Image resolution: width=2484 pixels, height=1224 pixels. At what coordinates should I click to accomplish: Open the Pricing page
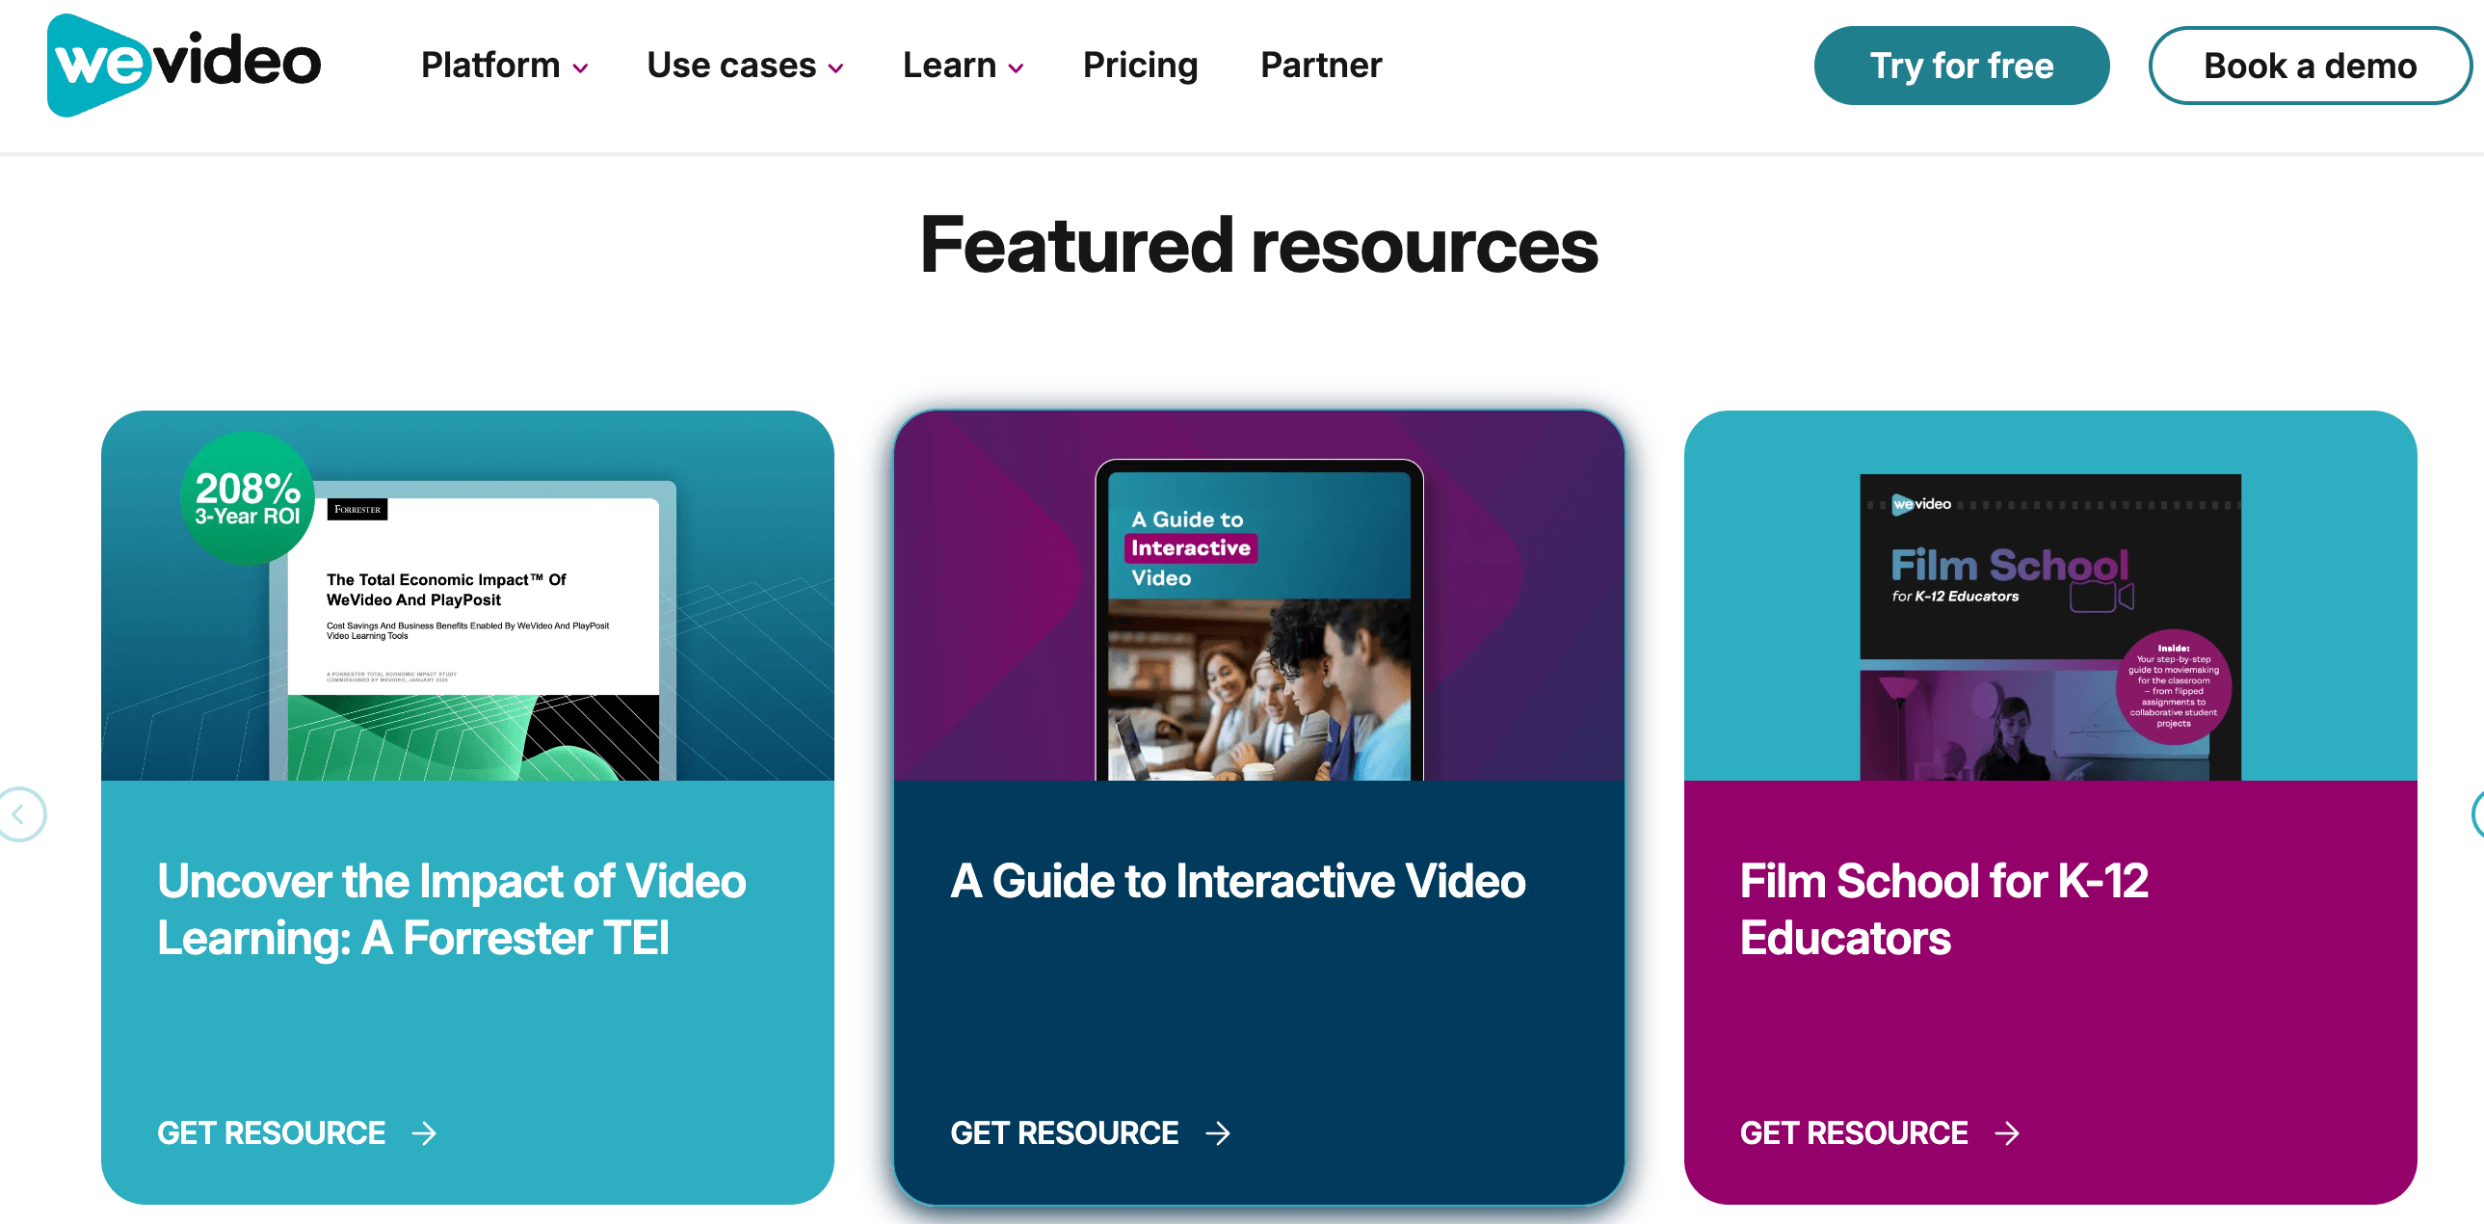(1140, 66)
